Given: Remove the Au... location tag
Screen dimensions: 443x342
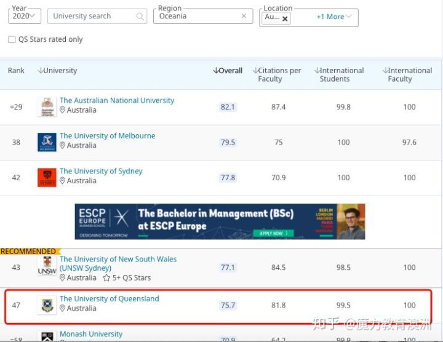Looking at the screenshot, I should pyautogui.click(x=285, y=19).
